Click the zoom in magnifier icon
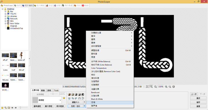 [x=166, y=87]
